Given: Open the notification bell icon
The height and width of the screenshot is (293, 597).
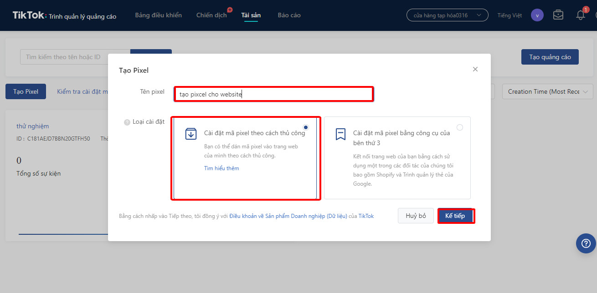Looking at the screenshot, I should (580, 15).
